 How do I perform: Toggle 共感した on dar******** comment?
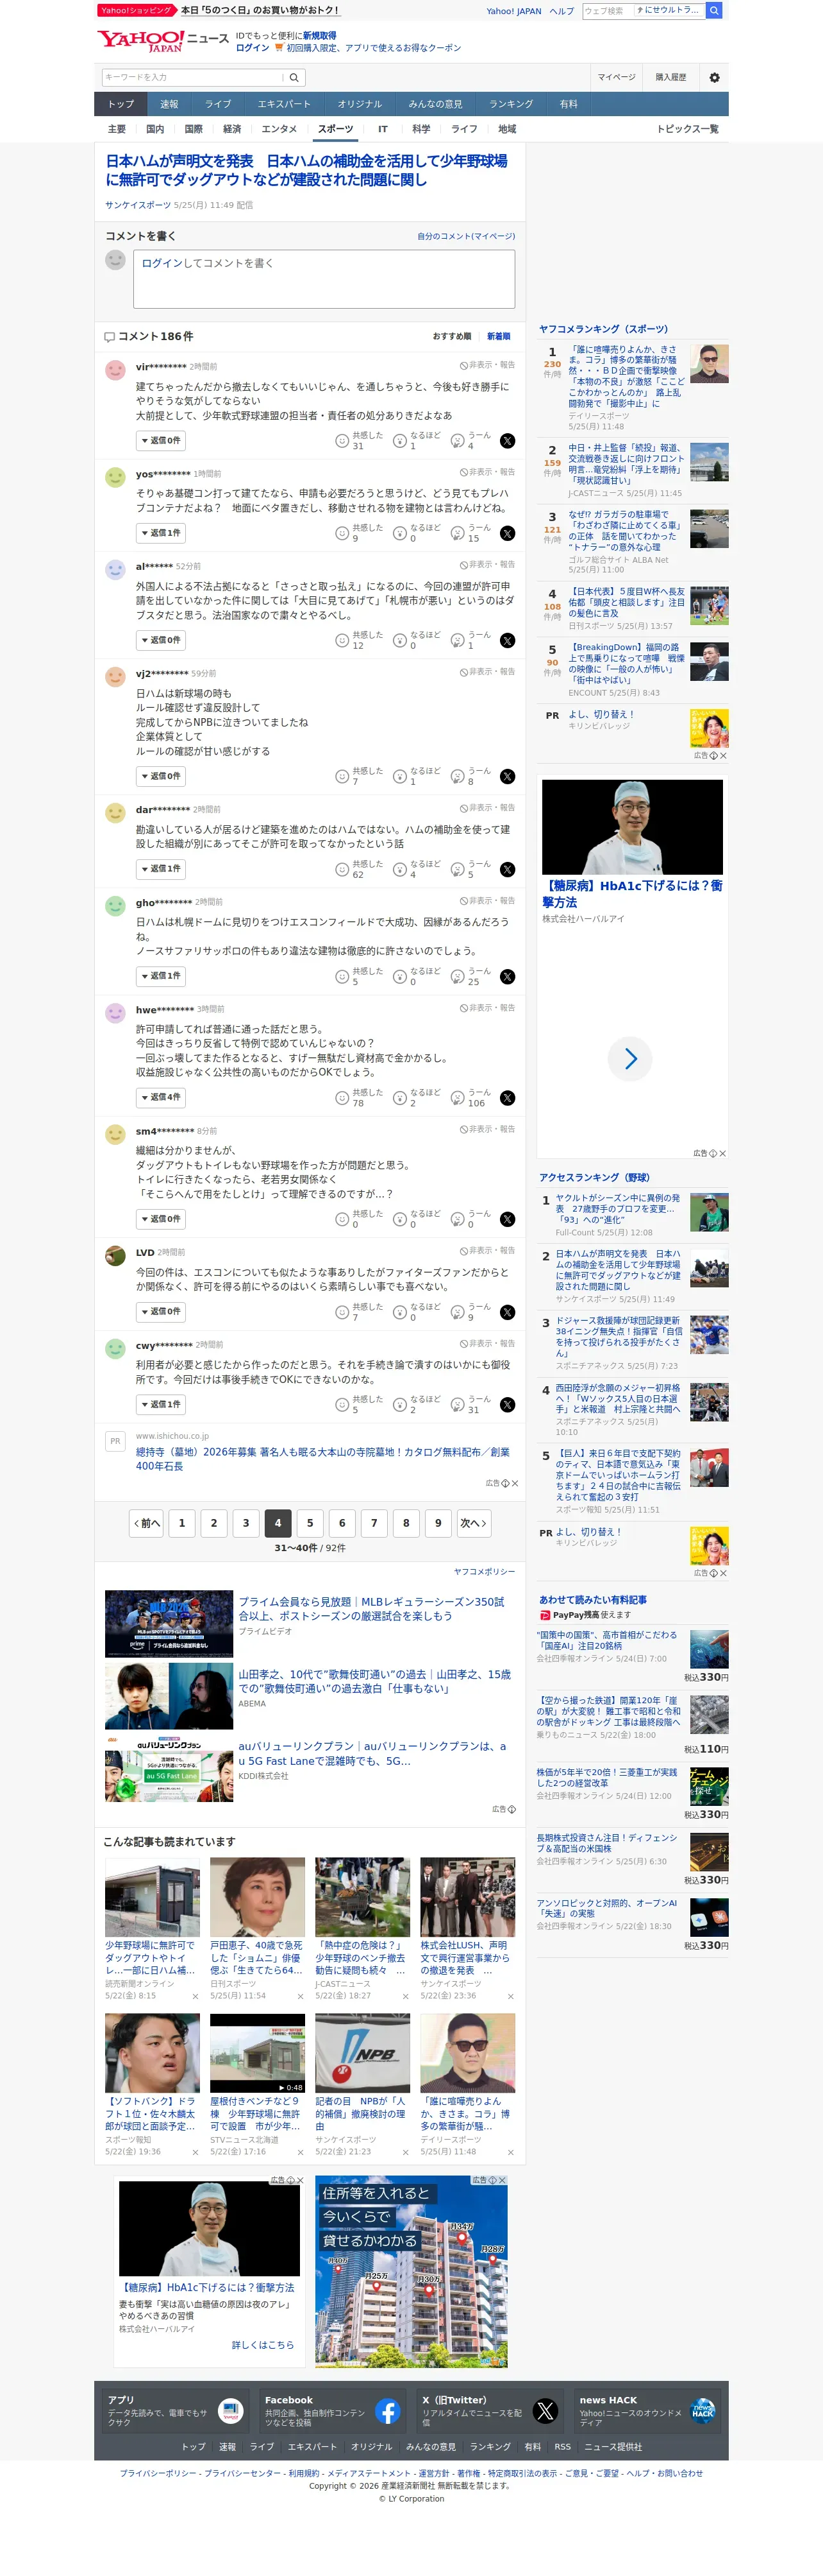[358, 870]
